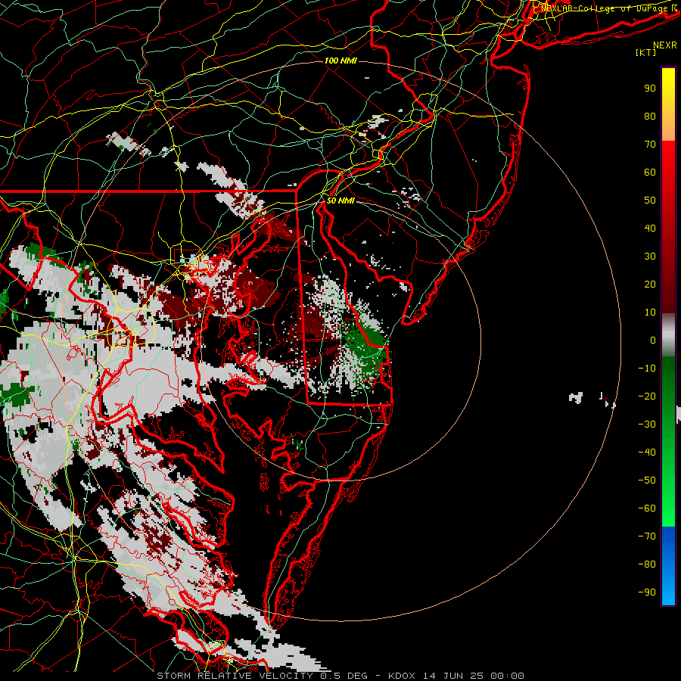Click the "00:00" time text
Screen dimensions: 681x681
[507, 676]
